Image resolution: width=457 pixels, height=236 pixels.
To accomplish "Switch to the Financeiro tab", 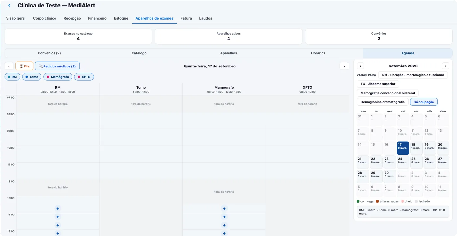I will pos(97,18).
